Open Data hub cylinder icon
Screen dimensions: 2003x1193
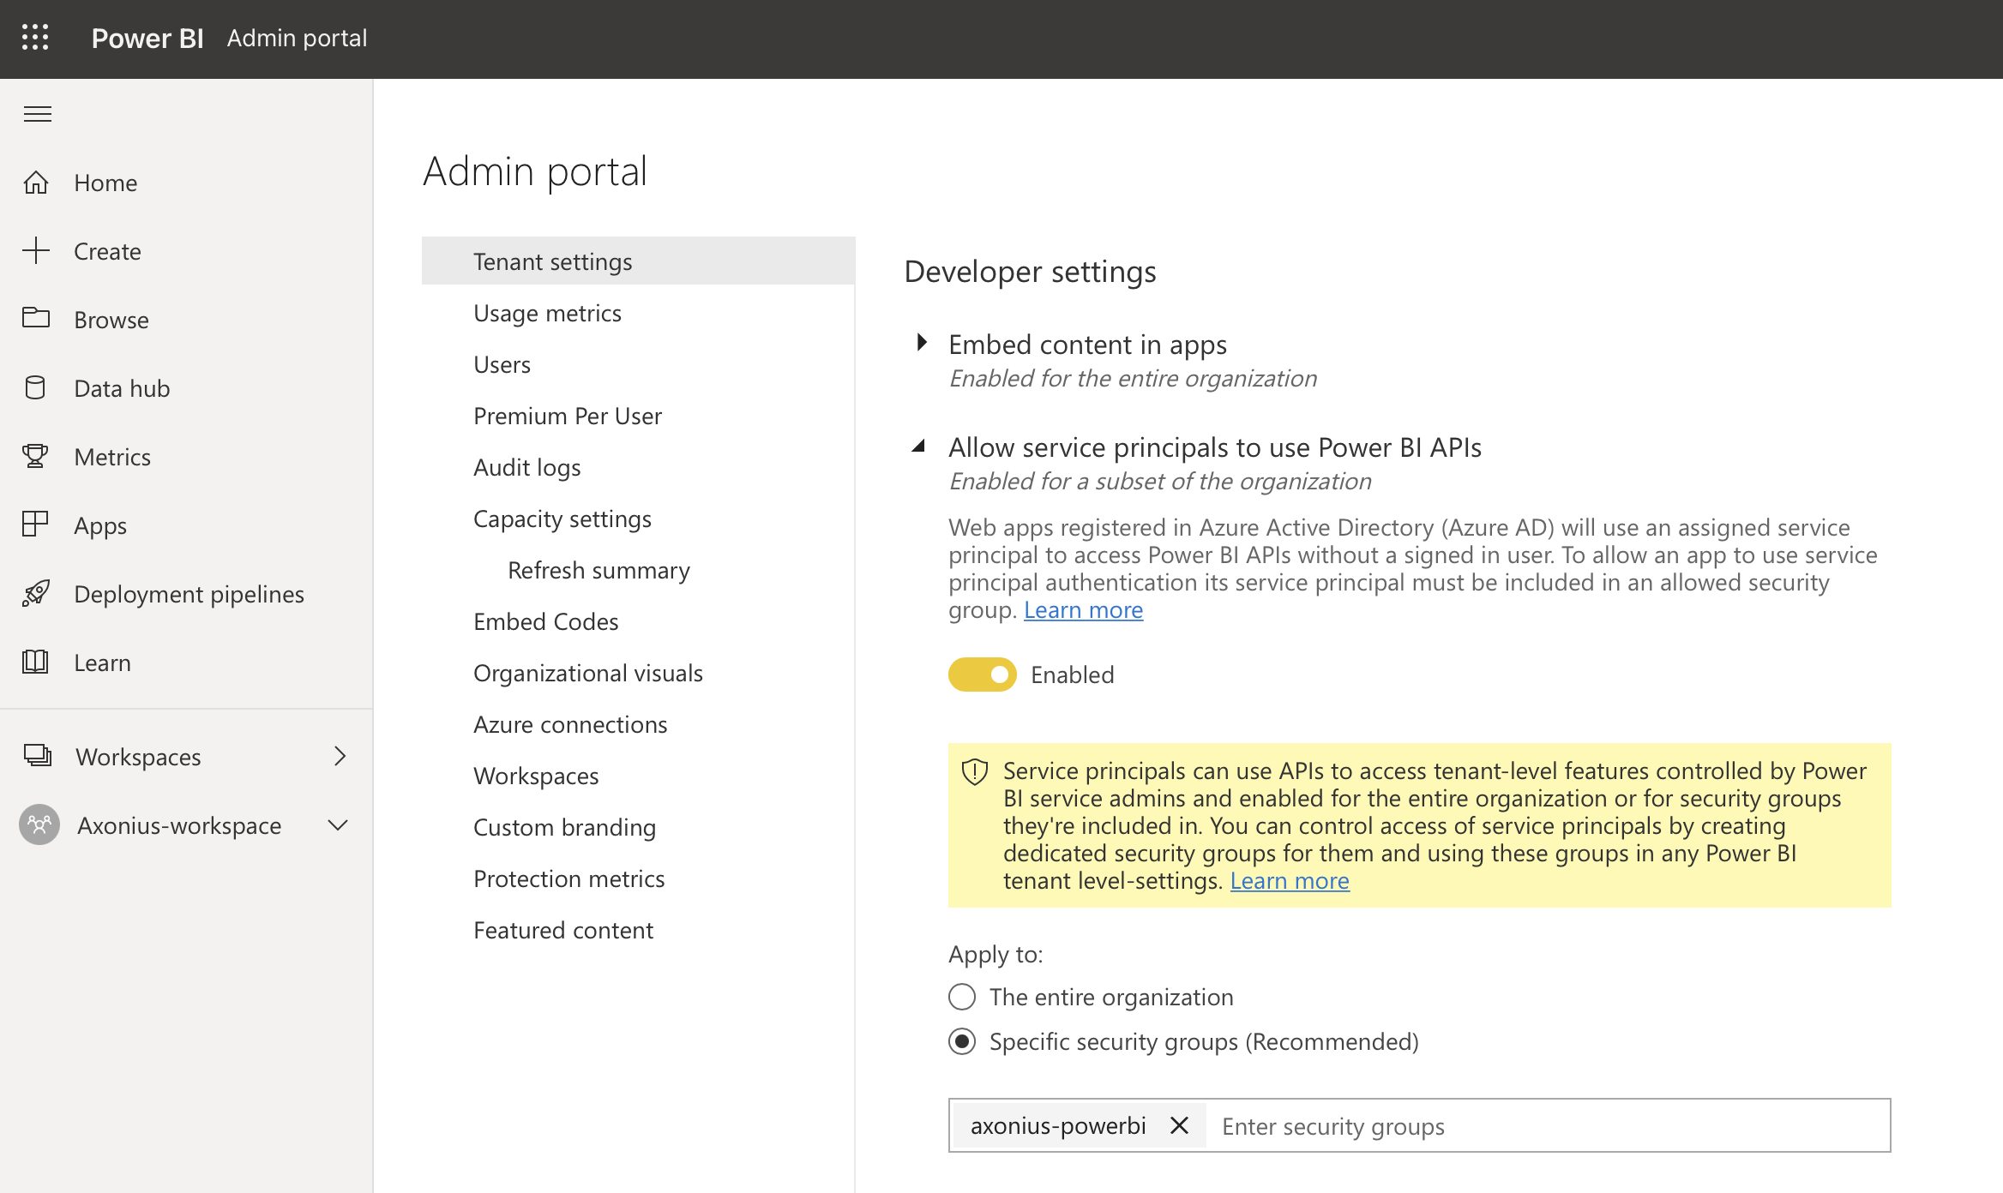pyautogui.click(x=36, y=388)
